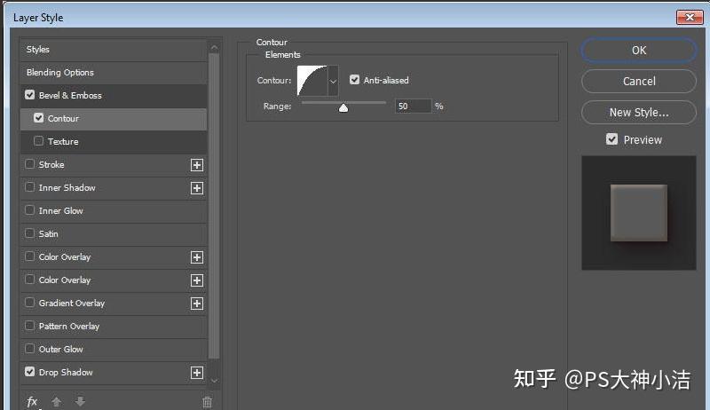The image size is (710, 410).
Task: Uncheck the Contour checkbox
Action: [39, 118]
